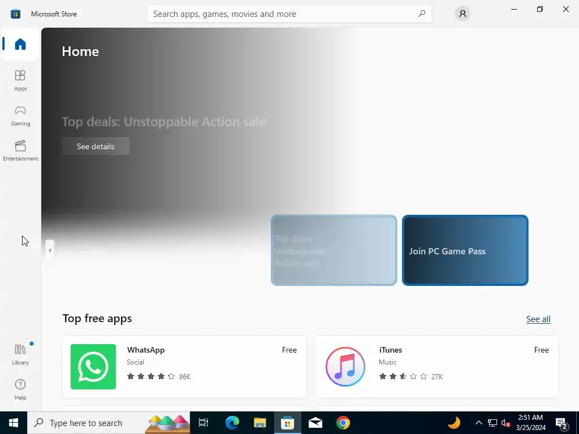Click the search magnifier icon

click(422, 14)
